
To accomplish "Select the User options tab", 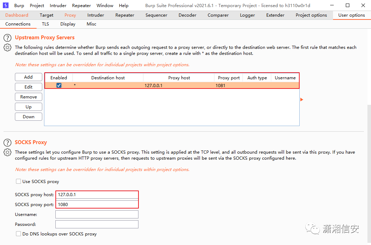I will pyautogui.click(x=351, y=15).
